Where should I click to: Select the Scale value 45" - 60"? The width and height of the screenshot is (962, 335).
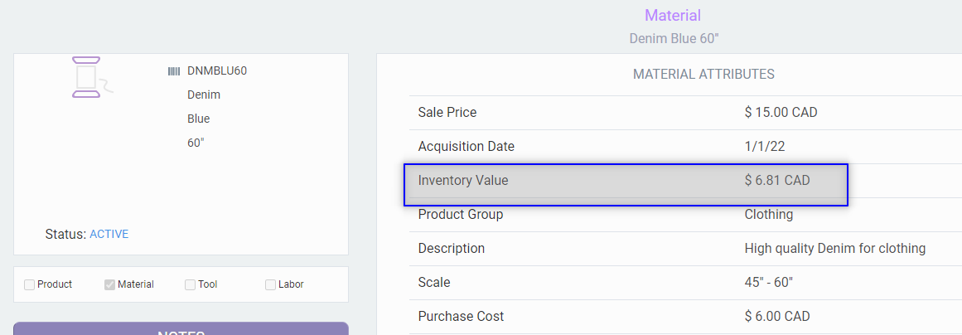[x=768, y=283]
